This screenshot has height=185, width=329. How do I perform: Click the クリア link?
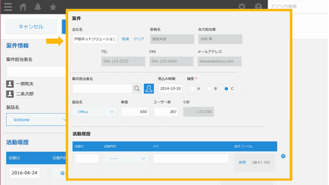coord(139,39)
